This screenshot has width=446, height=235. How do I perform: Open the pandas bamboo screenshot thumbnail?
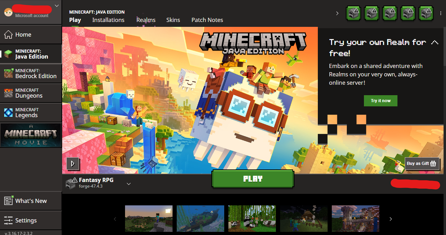tap(252, 219)
